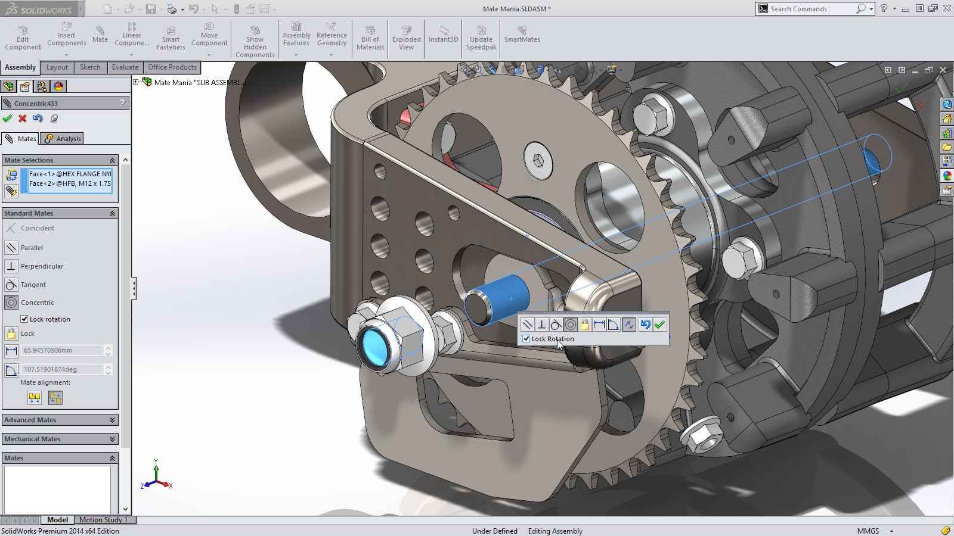
Task: Click the Bill of Materials tool
Action: click(370, 37)
